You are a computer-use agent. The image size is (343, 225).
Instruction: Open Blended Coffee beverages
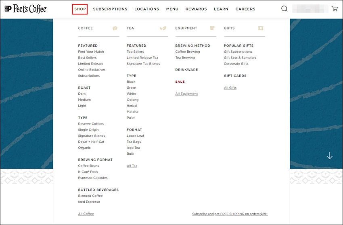click(x=90, y=196)
